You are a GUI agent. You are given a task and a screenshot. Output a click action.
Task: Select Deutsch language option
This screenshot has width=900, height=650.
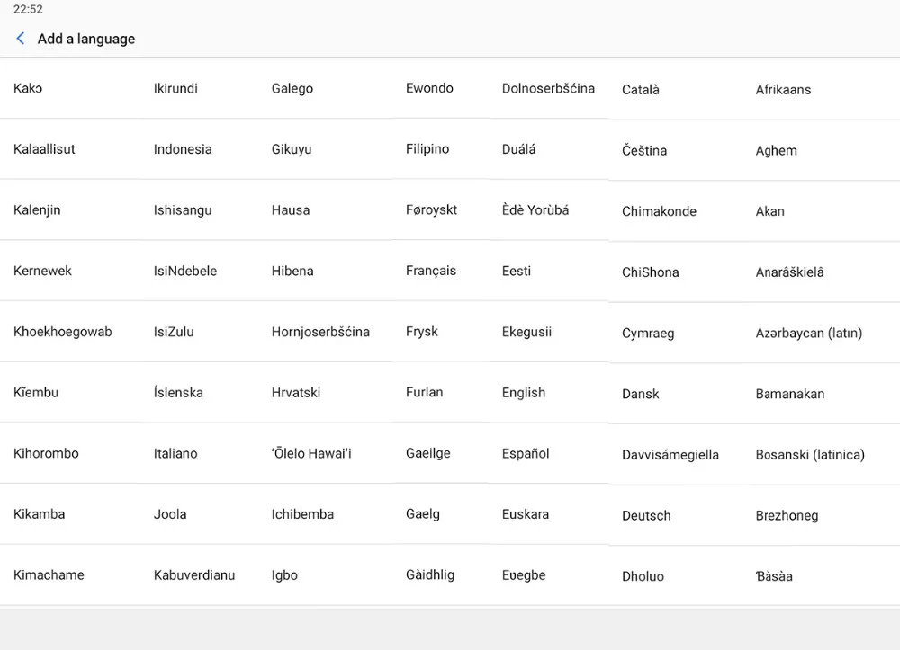[x=646, y=516]
